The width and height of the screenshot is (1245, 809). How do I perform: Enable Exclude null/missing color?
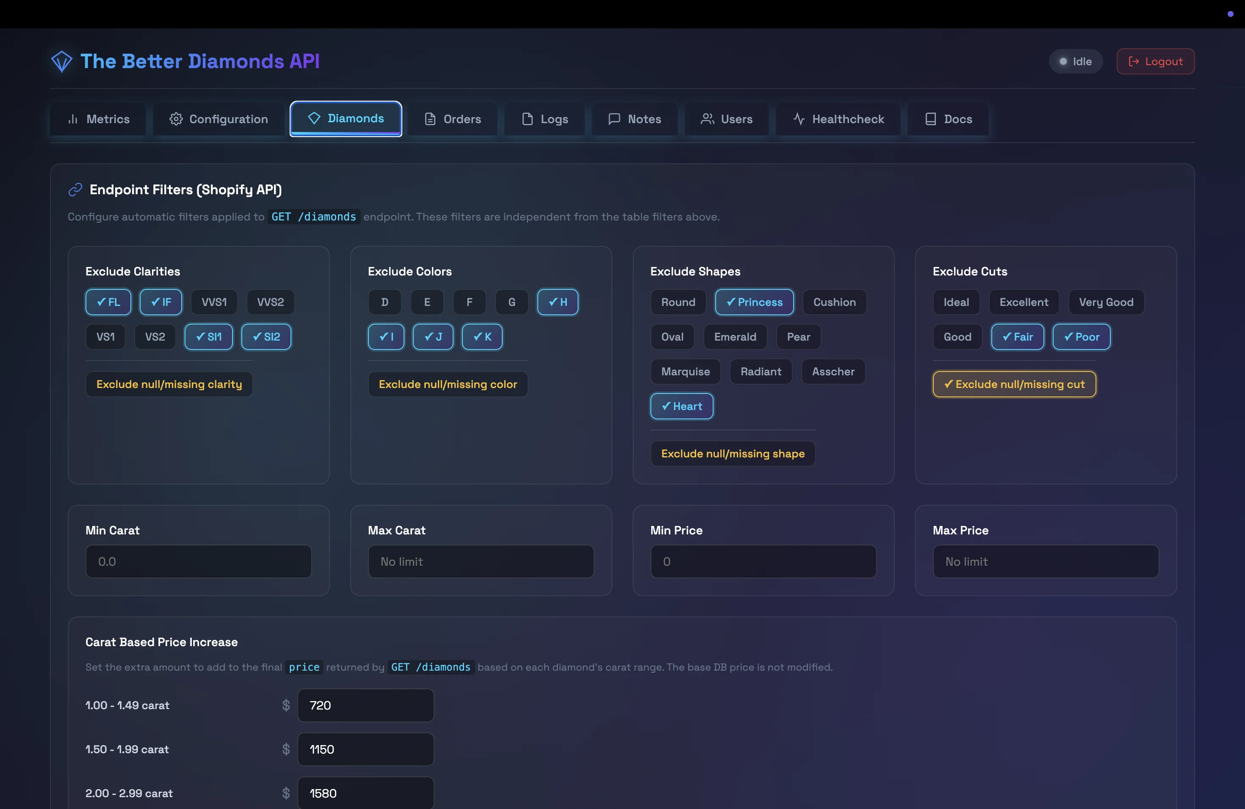[448, 384]
